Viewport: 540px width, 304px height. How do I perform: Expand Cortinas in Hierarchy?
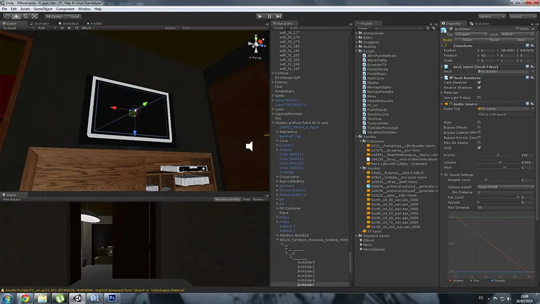coord(273,73)
